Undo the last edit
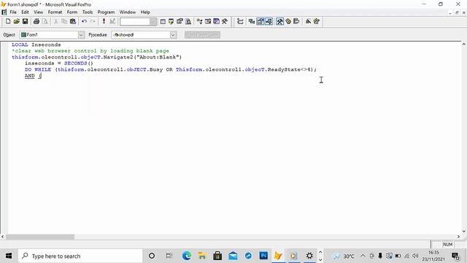This screenshot has width=467, height=263. (84, 21)
